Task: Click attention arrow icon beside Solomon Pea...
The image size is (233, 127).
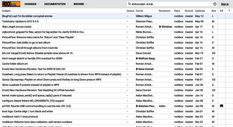Action: [x=137, y=106]
